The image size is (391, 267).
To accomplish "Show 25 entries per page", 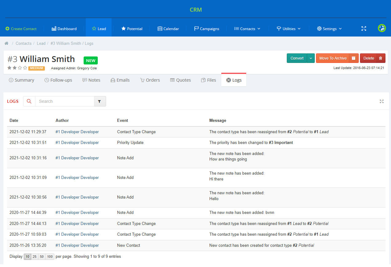I will (x=35, y=257).
